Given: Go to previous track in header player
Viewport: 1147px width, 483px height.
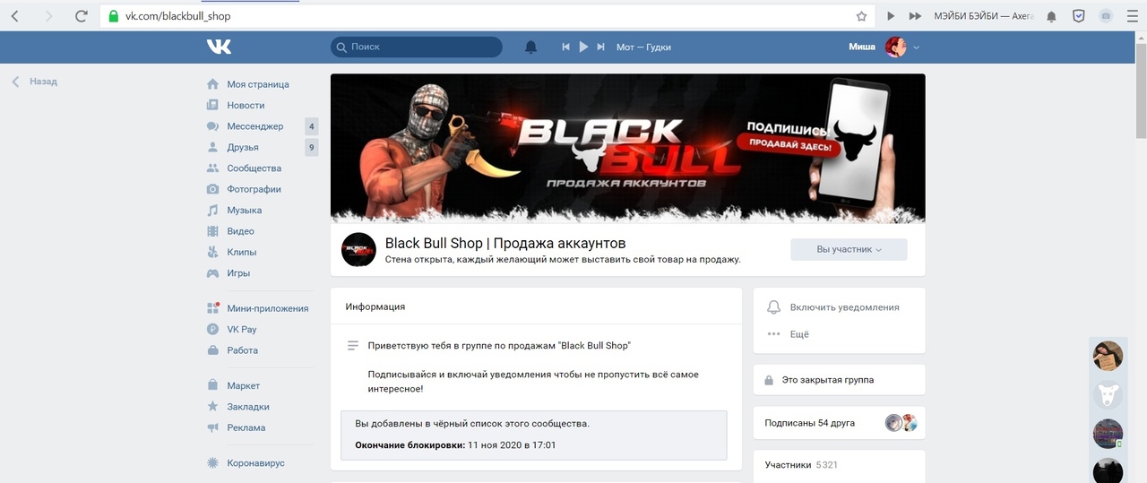Looking at the screenshot, I should pyautogui.click(x=565, y=47).
